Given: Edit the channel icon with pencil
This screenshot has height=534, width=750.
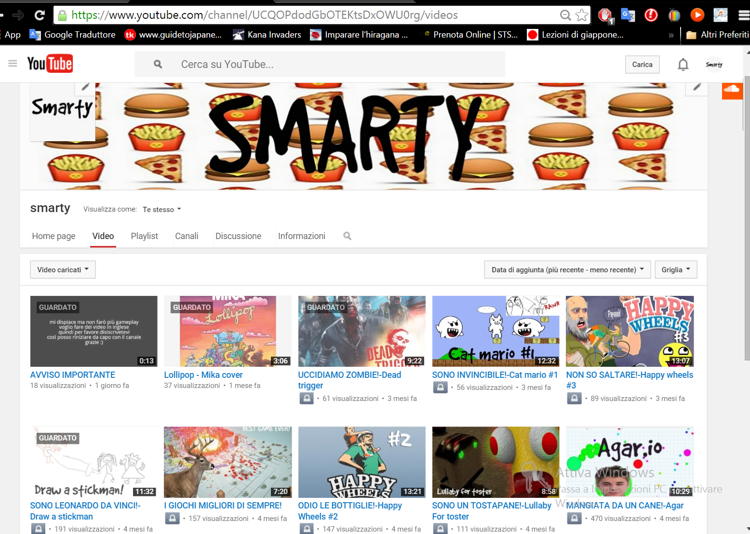Looking at the screenshot, I should [85, 87].
